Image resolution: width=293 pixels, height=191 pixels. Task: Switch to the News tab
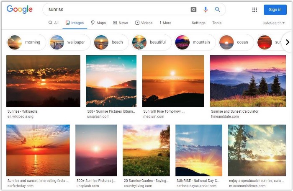click(121, 23)
